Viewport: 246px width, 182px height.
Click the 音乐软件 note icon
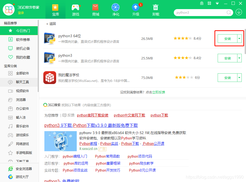[10, 126]
